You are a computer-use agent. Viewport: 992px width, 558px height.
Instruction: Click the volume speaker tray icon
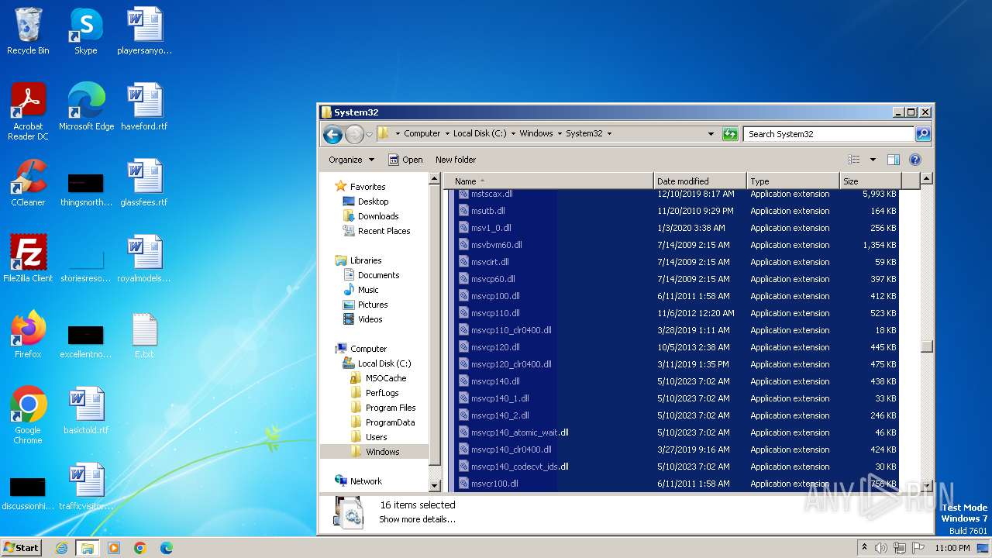881,548
